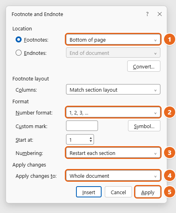Close the Footnote and Endnote dialog
176x213 pixels.
click(x=160, y=14)
